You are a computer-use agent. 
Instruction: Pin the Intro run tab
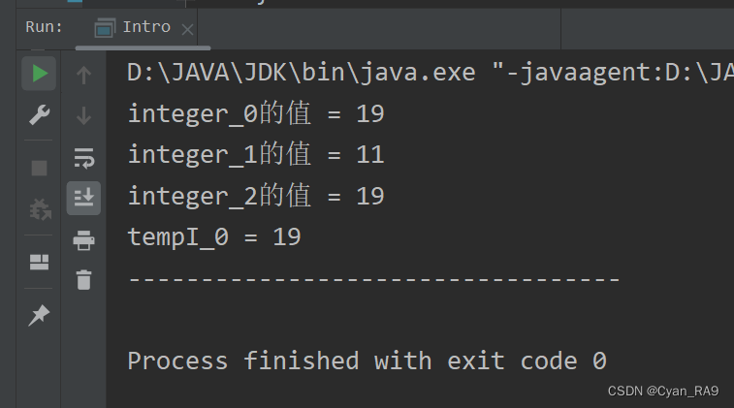(39, 315)
